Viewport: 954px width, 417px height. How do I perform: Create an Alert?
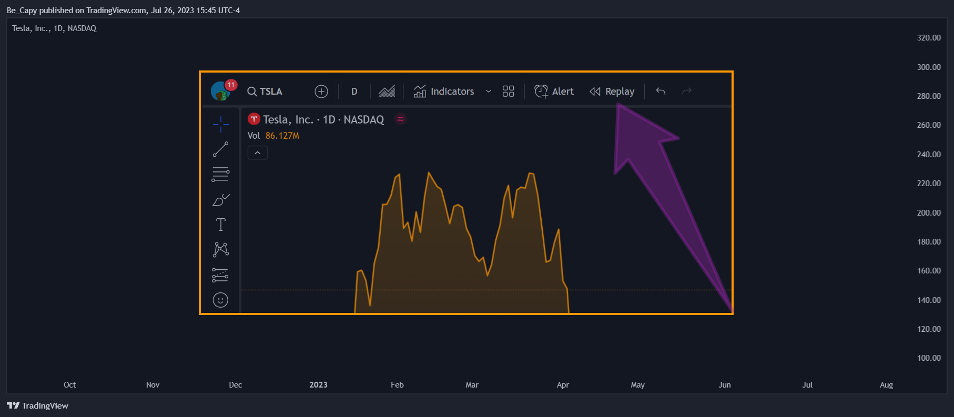click(554, 91)
